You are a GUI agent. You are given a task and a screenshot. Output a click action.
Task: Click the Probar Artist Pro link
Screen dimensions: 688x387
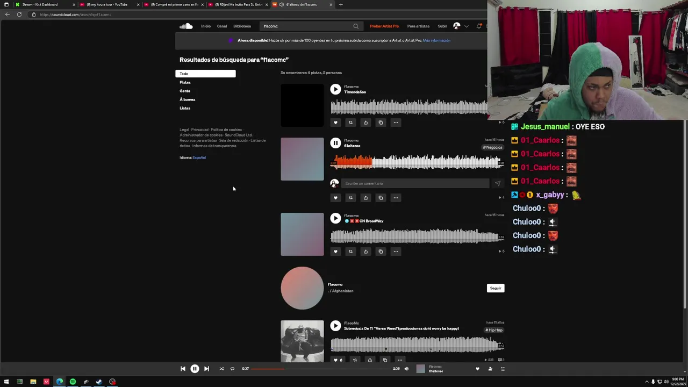point(384,26)
